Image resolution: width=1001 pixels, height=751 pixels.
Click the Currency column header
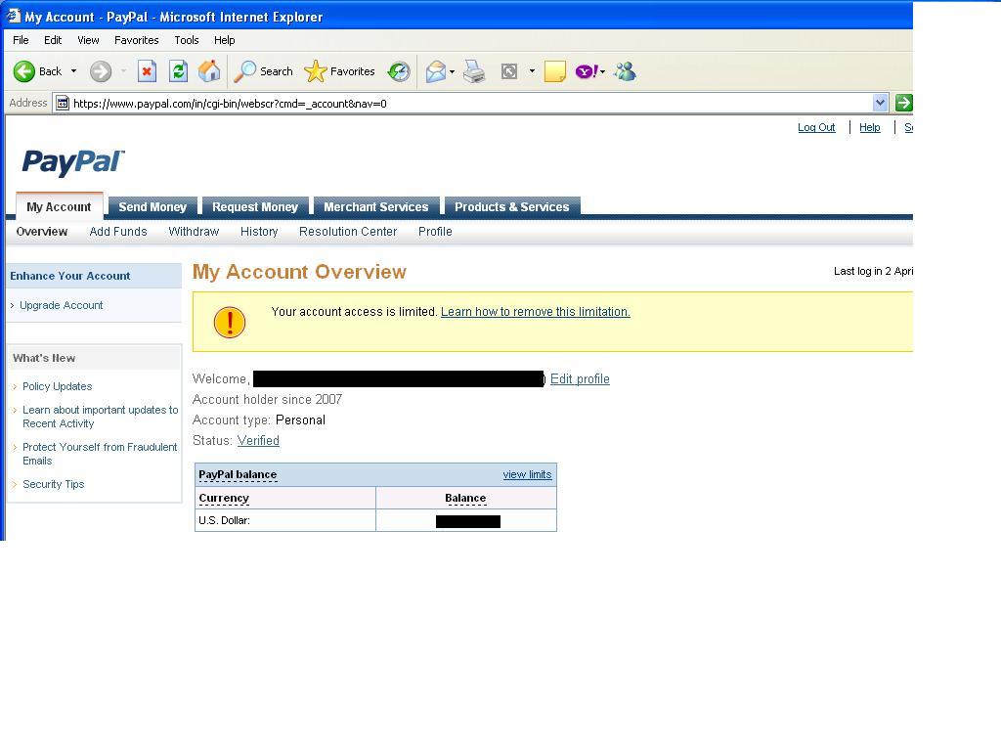pyautogui.click(x=224, y=498)
